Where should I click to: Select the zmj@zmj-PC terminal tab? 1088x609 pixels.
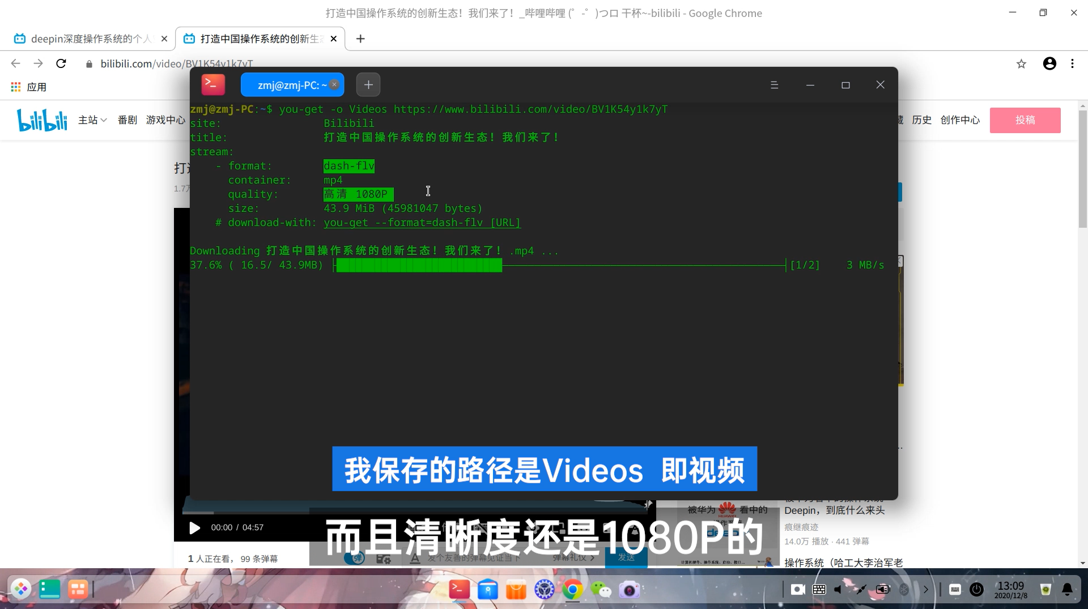click(291, 85)
